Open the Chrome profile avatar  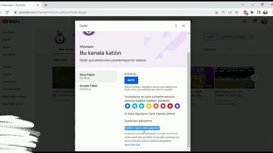(x=265, y=12)
